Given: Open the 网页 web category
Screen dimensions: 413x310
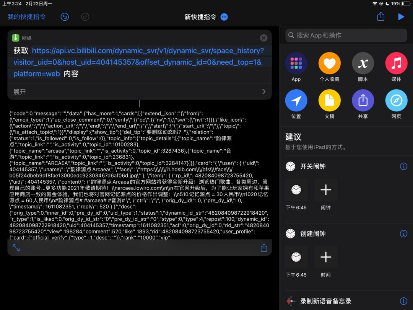Looking at the screenshot, I should (396, 104).
